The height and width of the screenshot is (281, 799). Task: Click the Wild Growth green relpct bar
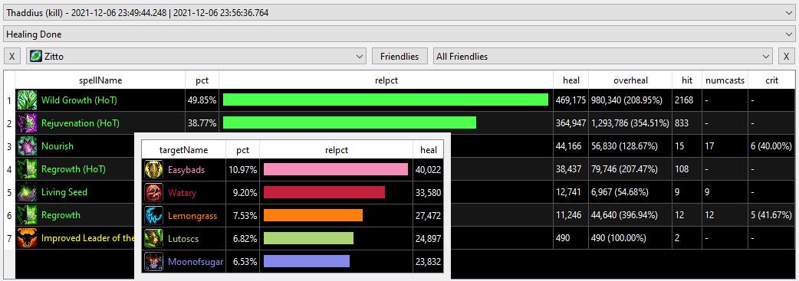[386, 100]
